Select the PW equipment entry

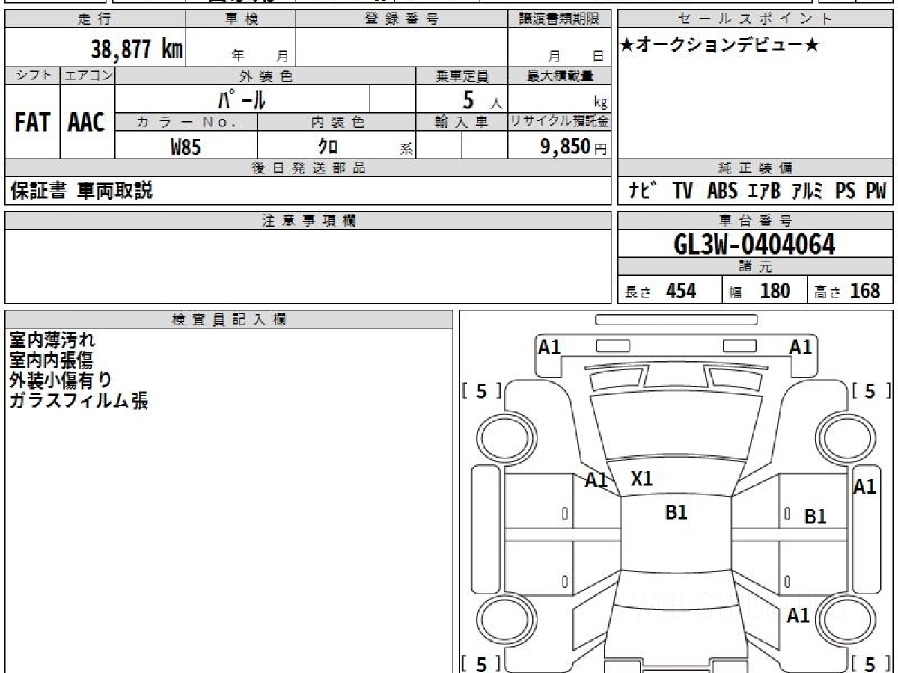point(876,191)
